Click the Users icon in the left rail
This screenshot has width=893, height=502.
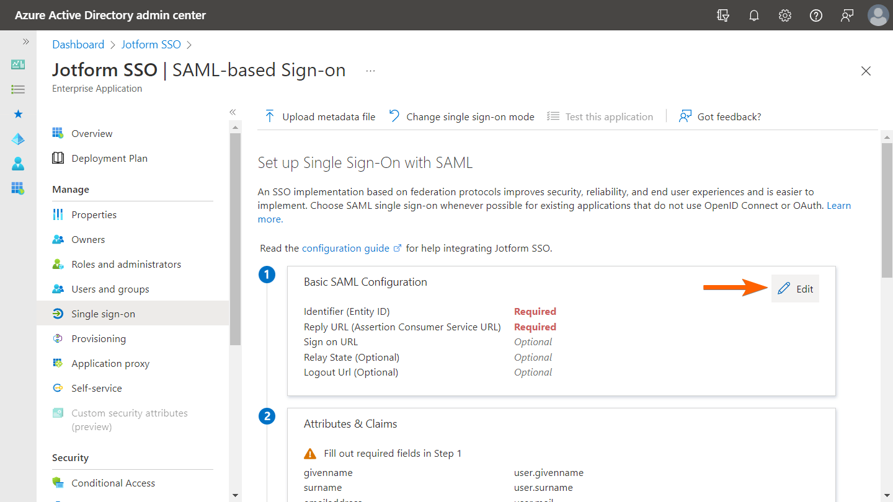click(18, 164)
